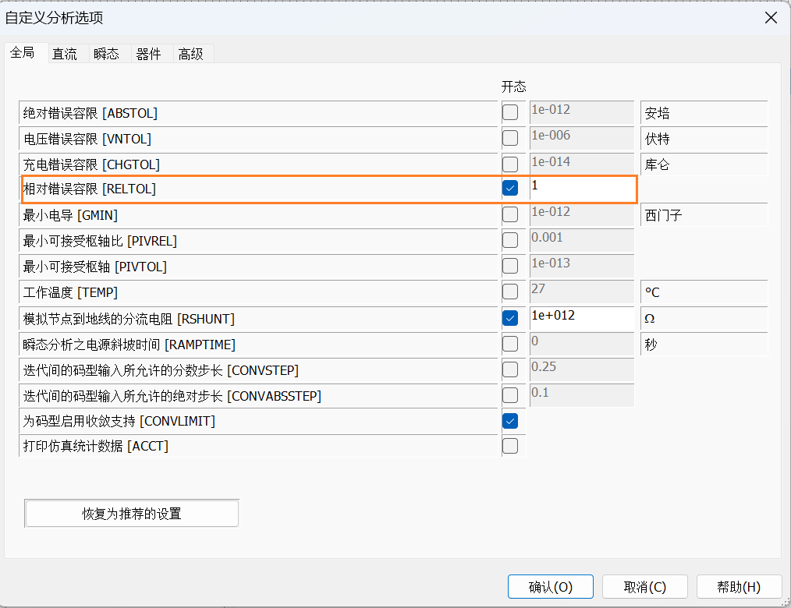Turn off CONVLIMIT convergence support
The width and height of the screenshot is (791, 608).
tap(510, 421)
